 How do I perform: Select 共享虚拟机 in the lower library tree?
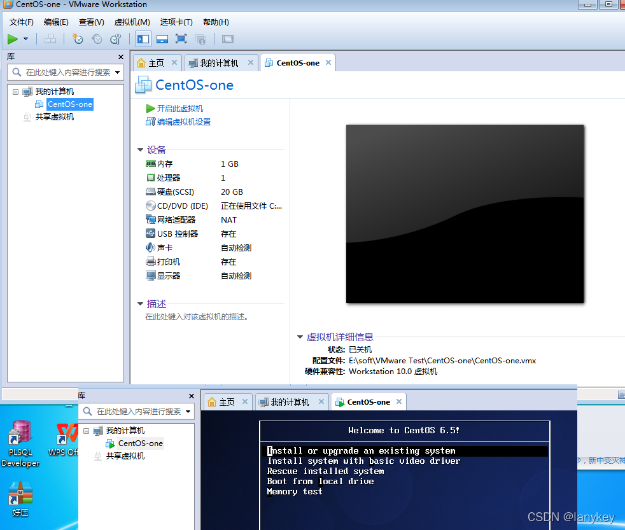click(x=125, y=456)
